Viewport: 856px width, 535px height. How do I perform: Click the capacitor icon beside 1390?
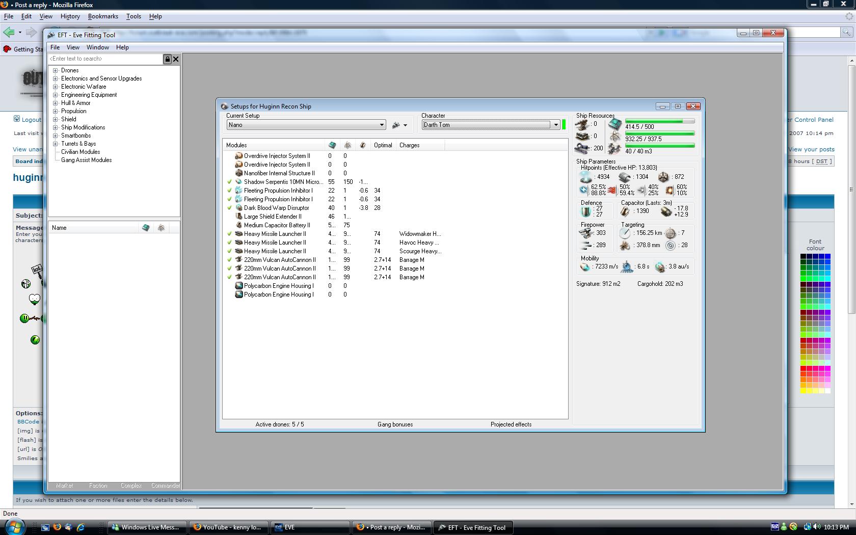click(x=625, y=211)
